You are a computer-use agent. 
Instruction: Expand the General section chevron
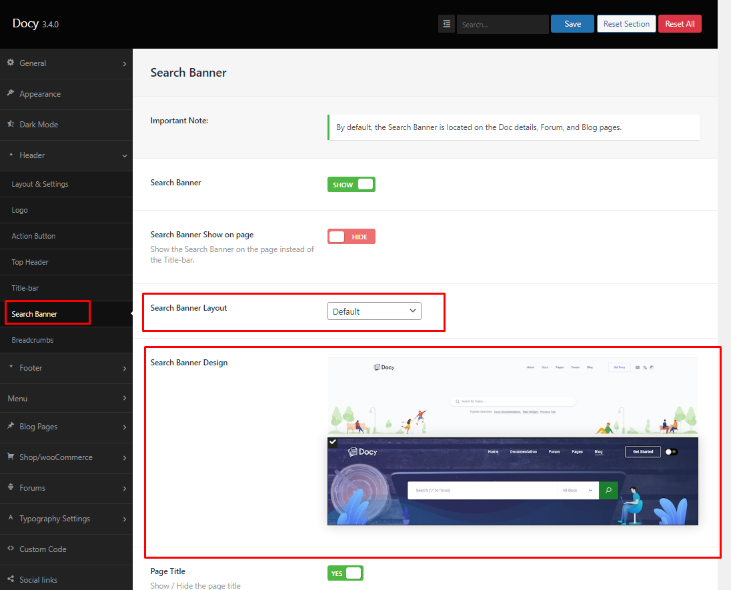click(125, 64)
